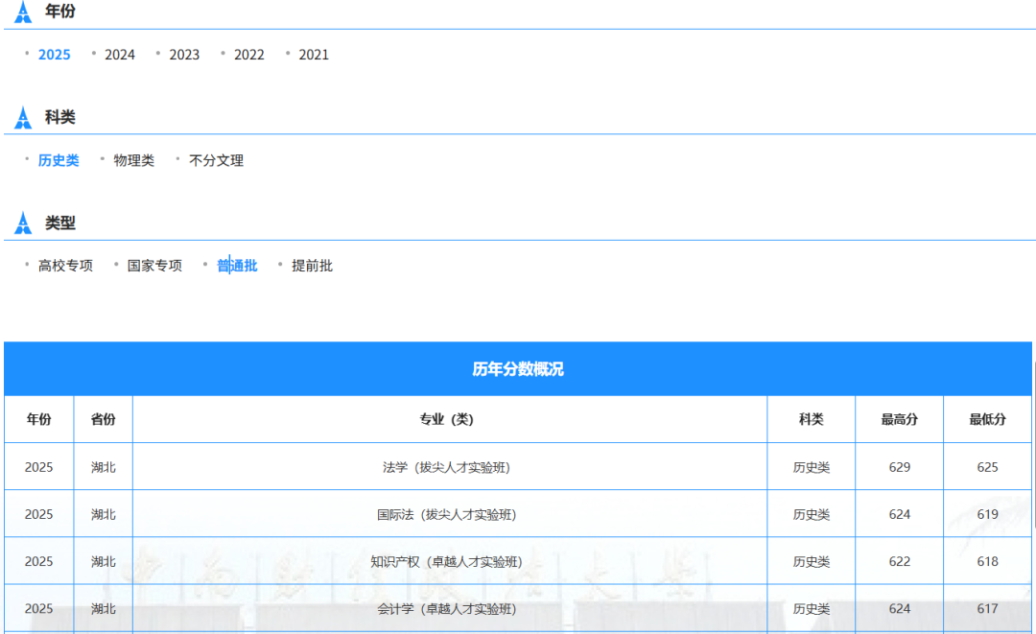Image resolution: width=1036 pixels, height=634 pixels.
Task: Click the tower icon beside 类型
Action: click(x=23, y=223)
